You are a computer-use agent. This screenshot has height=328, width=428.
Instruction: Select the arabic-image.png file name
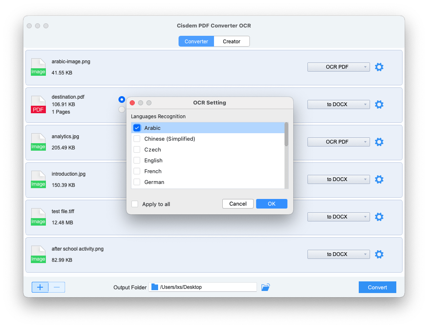click(x=71, y=62)
